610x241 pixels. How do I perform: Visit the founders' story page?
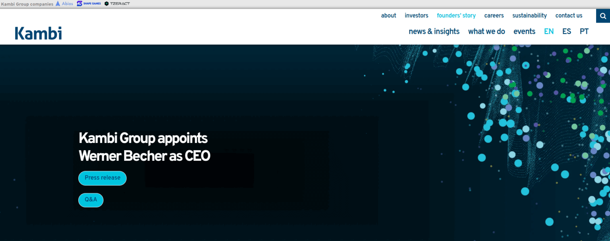coord(456,15)
